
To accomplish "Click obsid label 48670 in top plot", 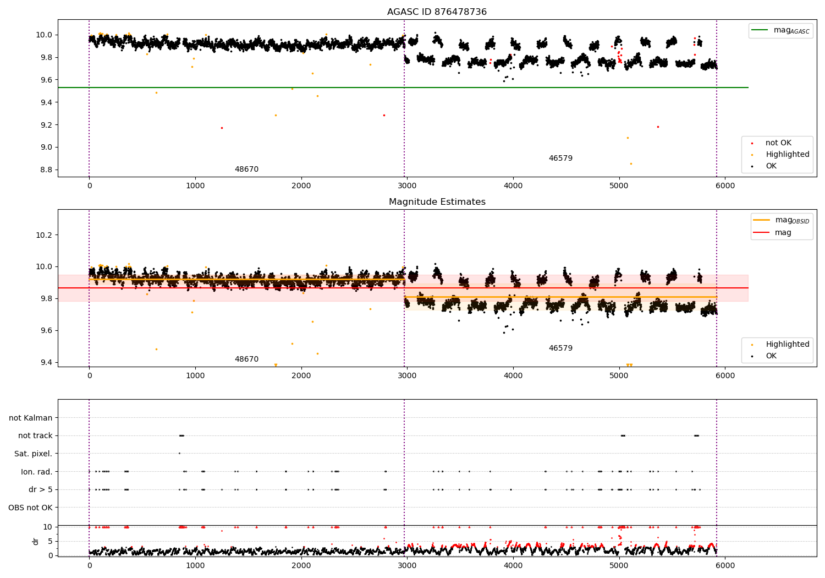I will 246,170.
